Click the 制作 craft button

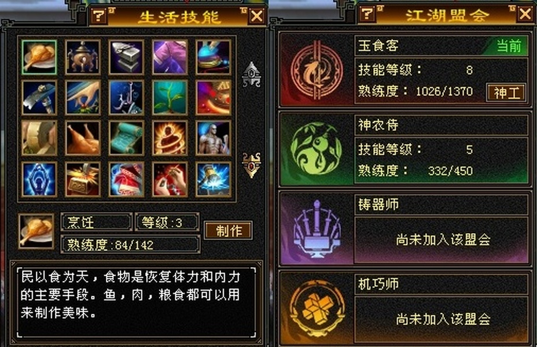229,230
